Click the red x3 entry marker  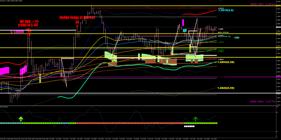click(x=77, y=22)
